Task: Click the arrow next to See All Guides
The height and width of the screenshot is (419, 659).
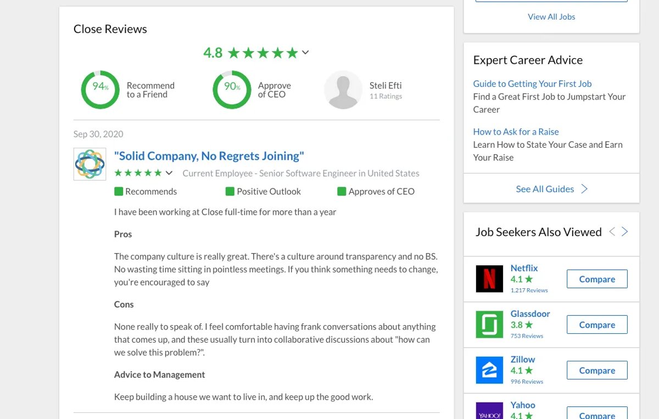Action: (x=584, y=189)
